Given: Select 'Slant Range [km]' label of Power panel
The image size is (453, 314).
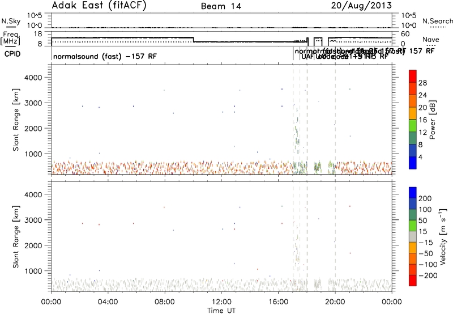Looking at the screenshot, I should point(16,120).
